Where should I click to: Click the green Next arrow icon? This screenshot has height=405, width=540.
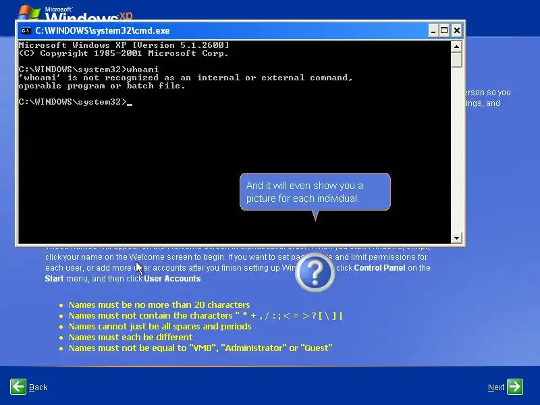[x=515, y=387]
